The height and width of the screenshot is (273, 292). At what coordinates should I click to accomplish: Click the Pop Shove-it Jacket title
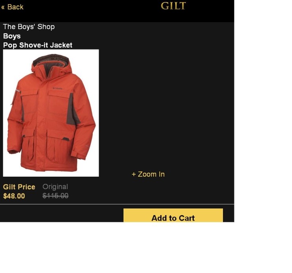37,45
